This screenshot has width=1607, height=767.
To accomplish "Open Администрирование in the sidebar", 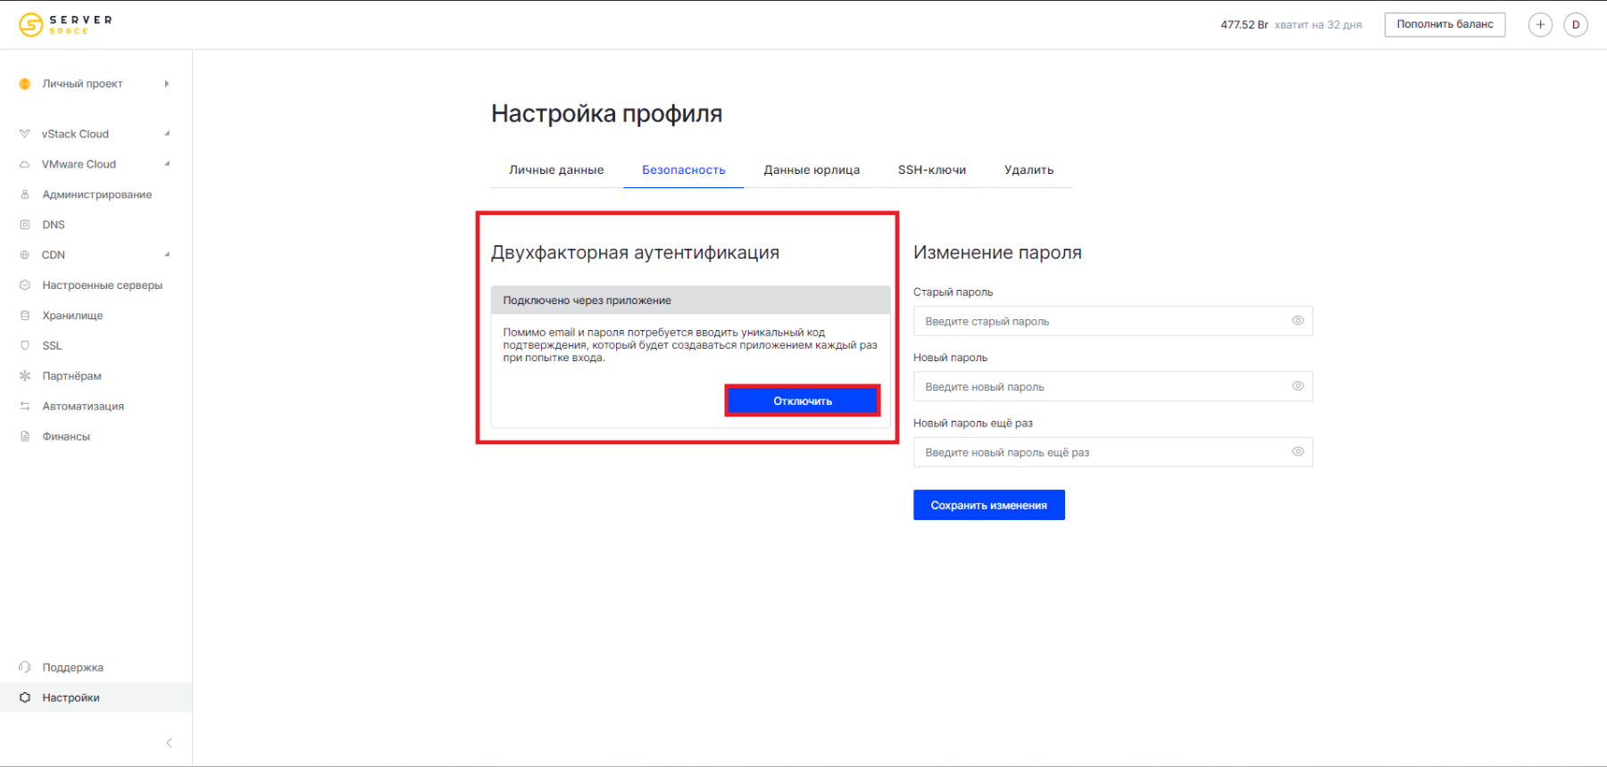I will click(x=96, y=194).
